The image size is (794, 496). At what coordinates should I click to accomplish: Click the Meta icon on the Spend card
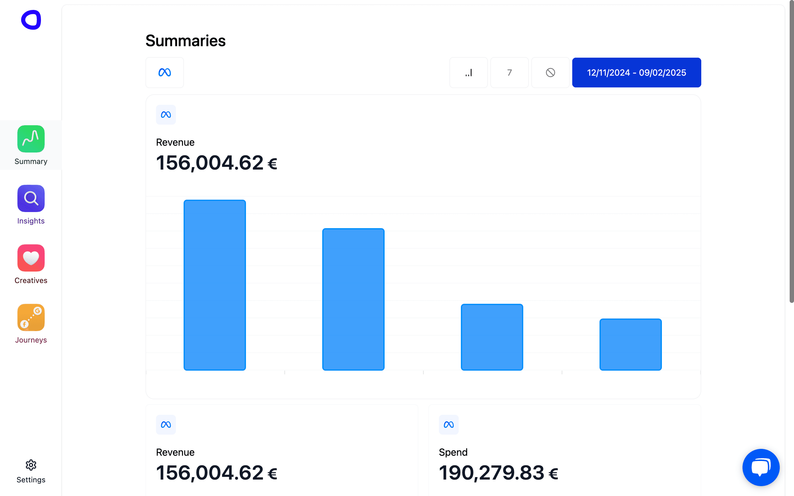click(x=448, y=424)
